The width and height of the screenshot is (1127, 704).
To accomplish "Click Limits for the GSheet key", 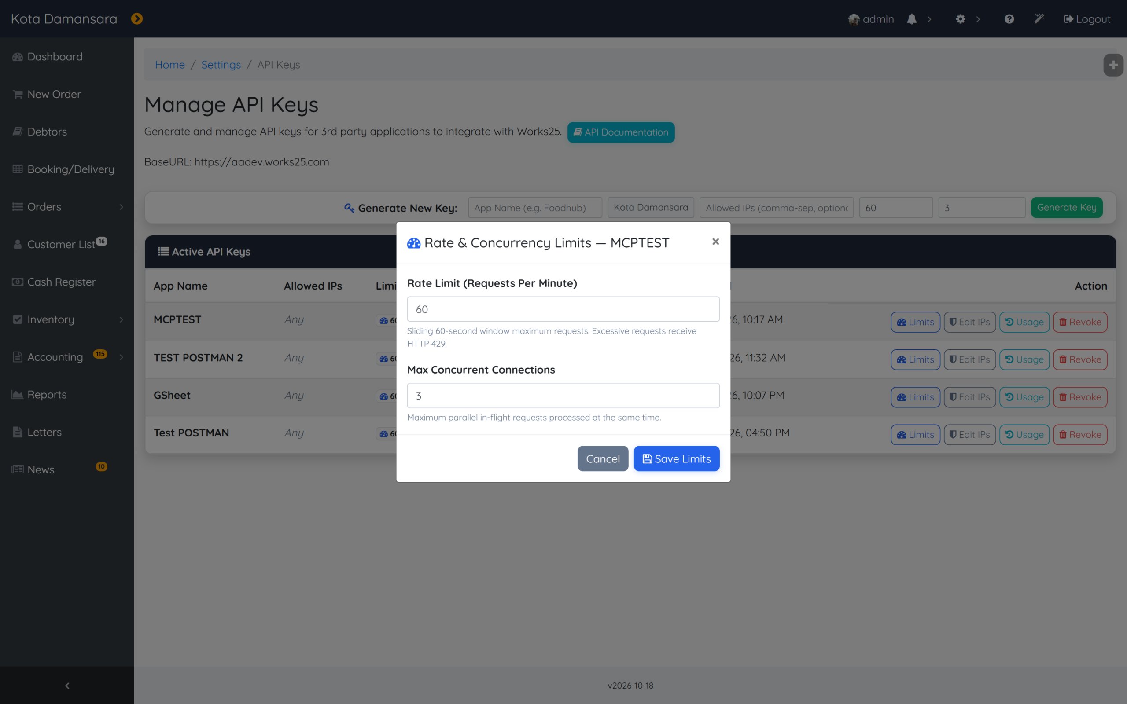I will pos(915,397).
